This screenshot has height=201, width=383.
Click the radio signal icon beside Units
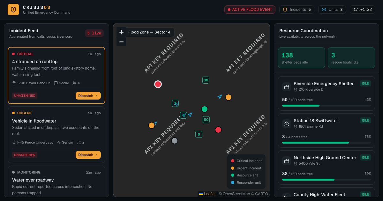[x=324, y=10]
